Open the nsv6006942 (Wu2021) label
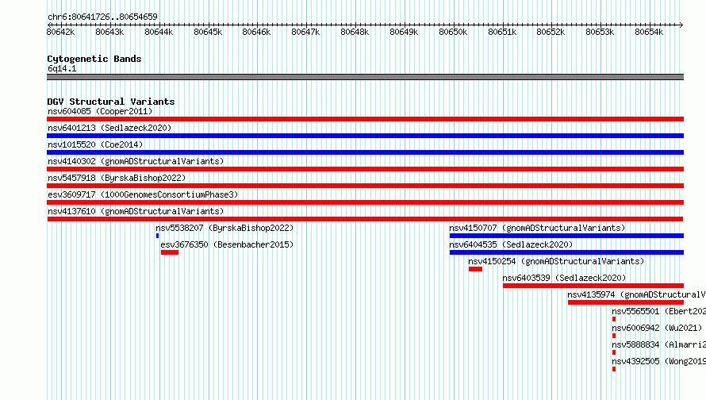The height and width of the screenshot is (400, 706). 657,328
